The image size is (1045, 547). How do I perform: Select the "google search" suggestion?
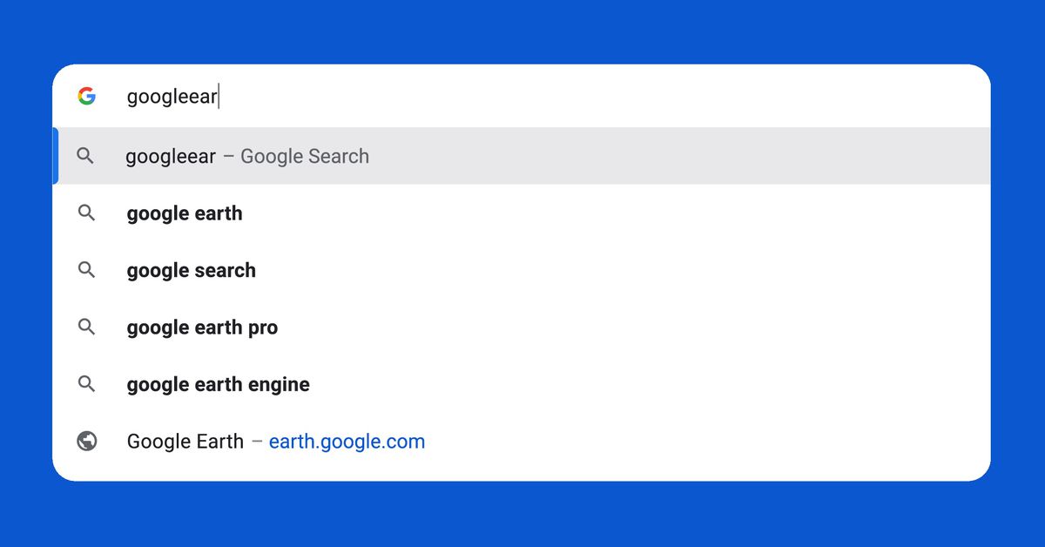191,270
